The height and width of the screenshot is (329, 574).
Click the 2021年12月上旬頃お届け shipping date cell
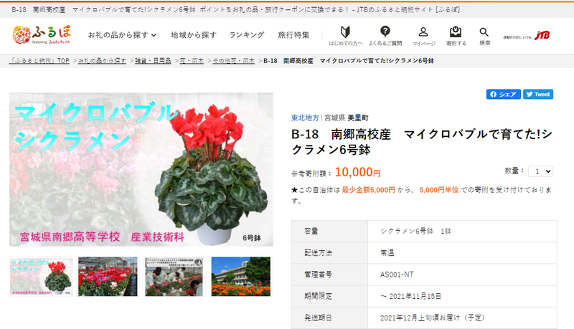pyautogui.click(x=462, y=318)
